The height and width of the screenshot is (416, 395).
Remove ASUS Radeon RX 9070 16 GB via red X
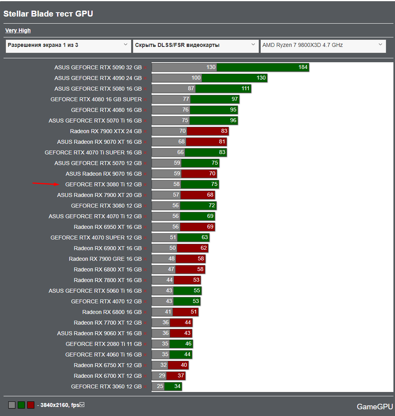[x=145, y=174]
